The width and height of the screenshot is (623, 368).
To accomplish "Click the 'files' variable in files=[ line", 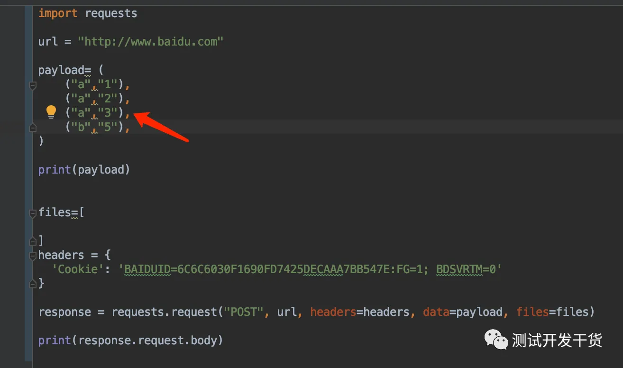I will tap(55, 212).
